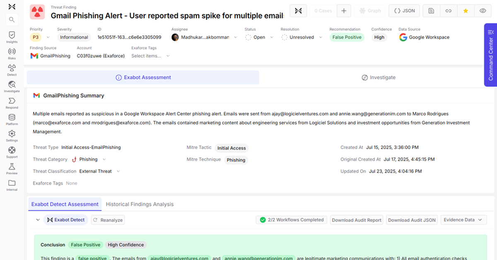Click the Gmail Phishing Alert title
This screenshot has width=497, height=260.
[167, 16]
